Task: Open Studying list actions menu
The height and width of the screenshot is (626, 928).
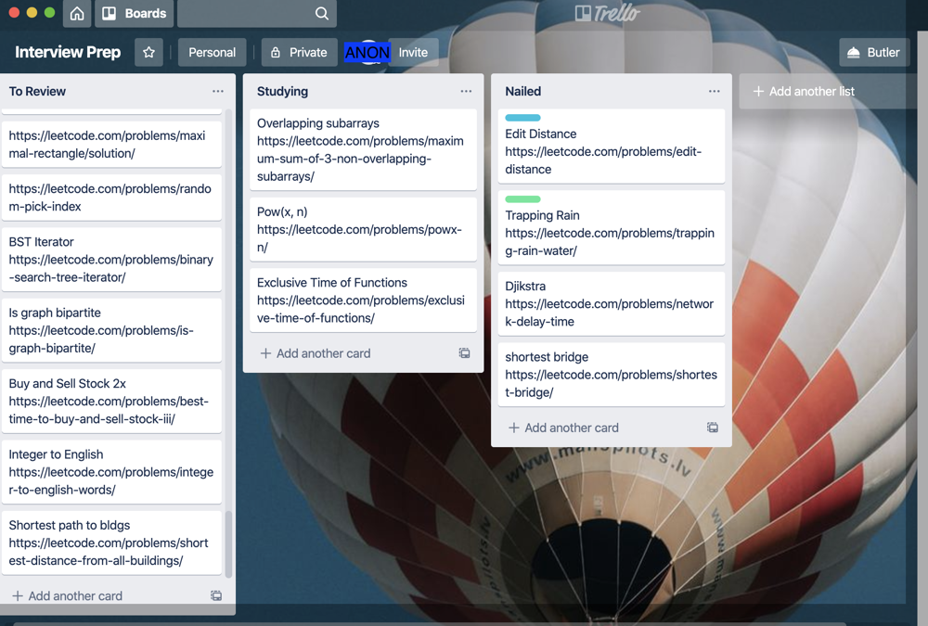Action: tap(467, 91)
